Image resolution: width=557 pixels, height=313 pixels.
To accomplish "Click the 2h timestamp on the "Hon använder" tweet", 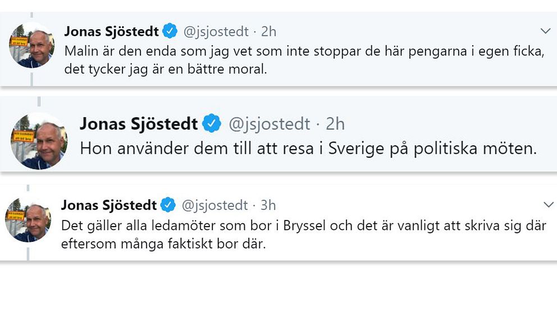I will (x=335, y=123).
